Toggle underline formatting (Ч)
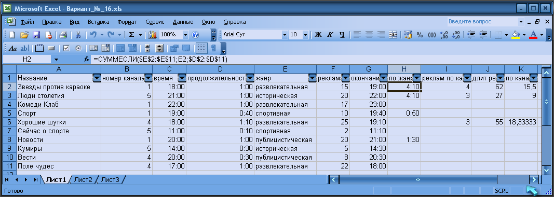Image resolution: width=554 pixels, height=197 pixels. coord(342,35)
